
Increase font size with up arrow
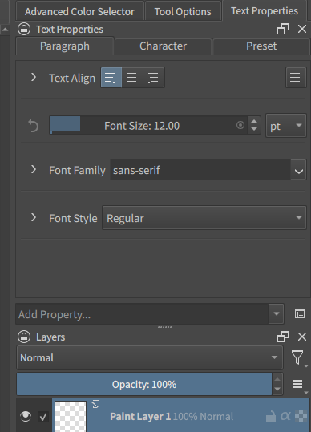[254, 122]
